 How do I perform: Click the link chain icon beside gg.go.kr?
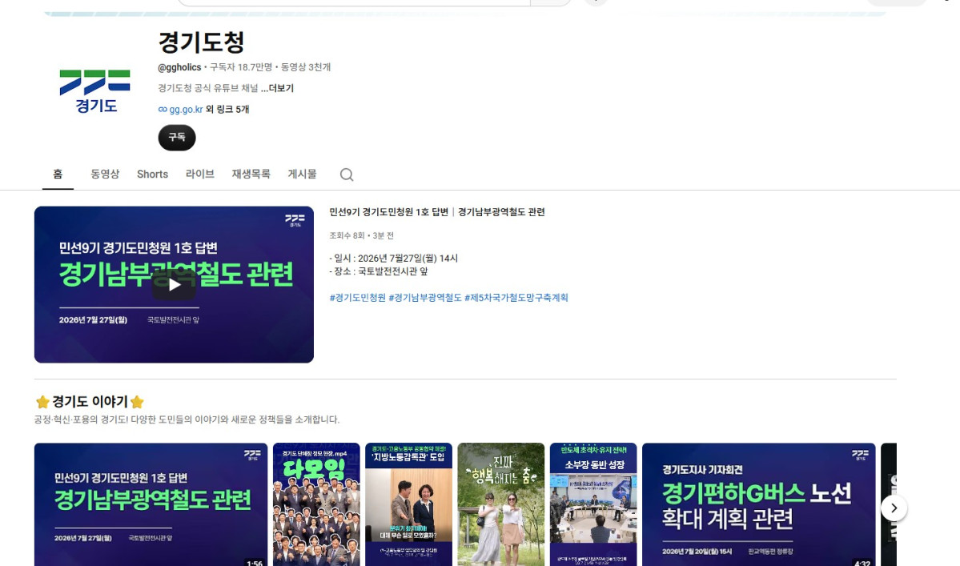click(x=163, y=110)
